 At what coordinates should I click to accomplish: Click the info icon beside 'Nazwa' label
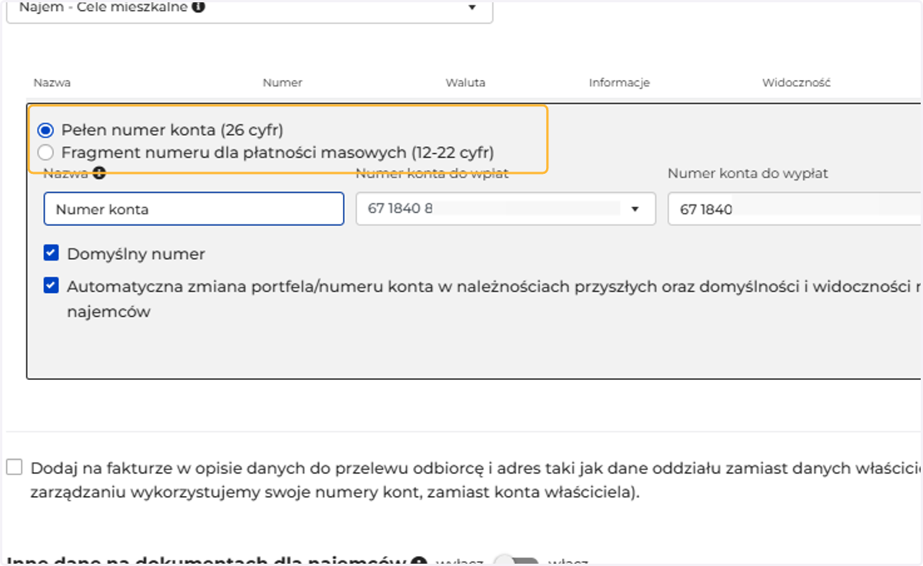99,173
